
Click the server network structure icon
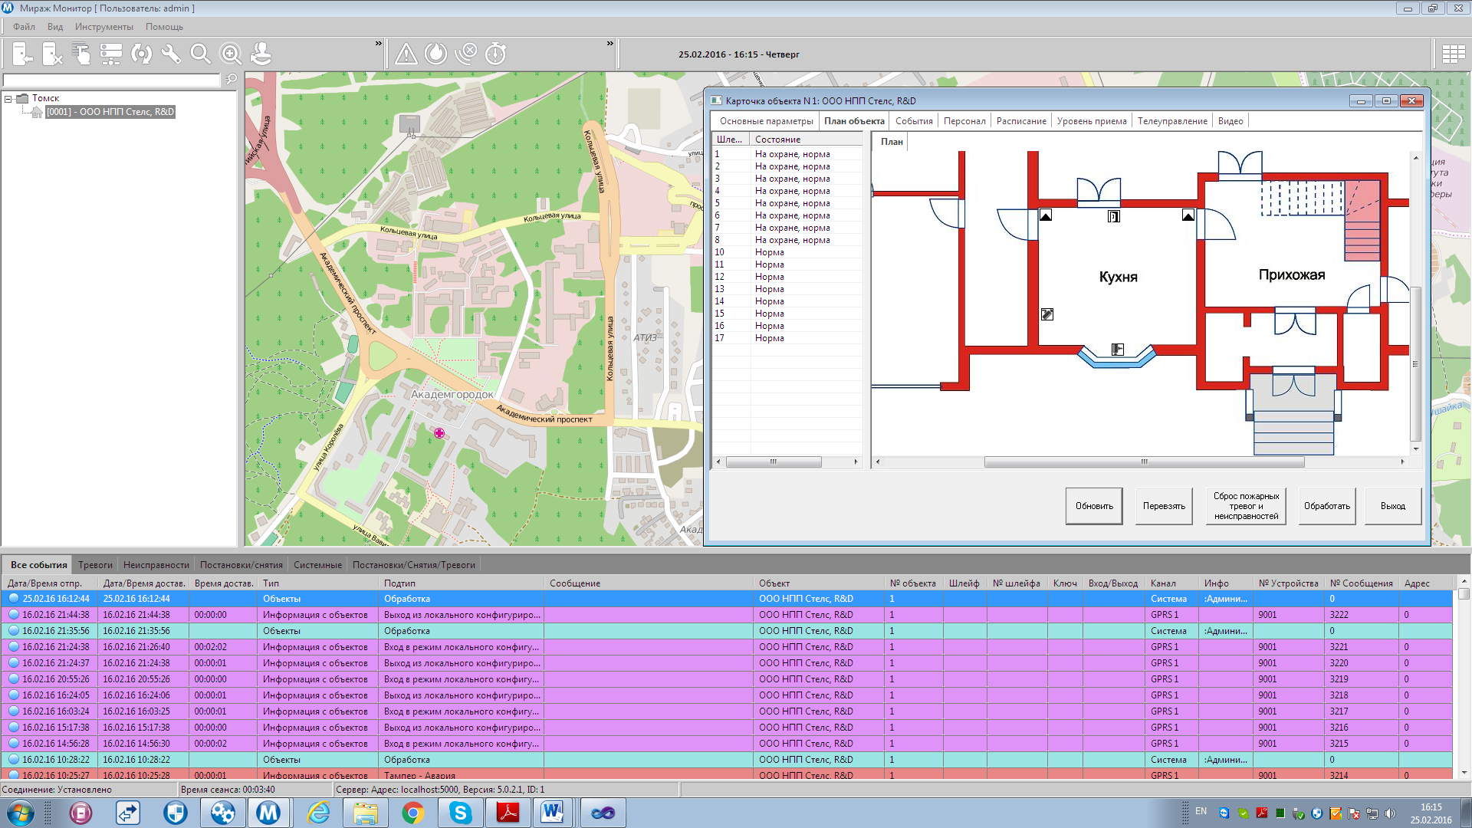pos(111,54)
